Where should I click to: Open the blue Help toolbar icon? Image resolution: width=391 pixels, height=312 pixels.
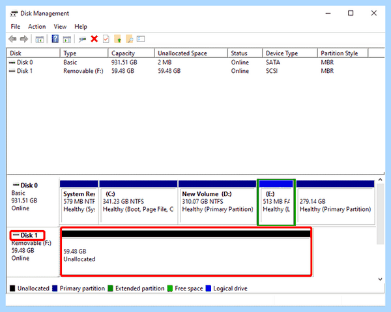pos(55,39)
